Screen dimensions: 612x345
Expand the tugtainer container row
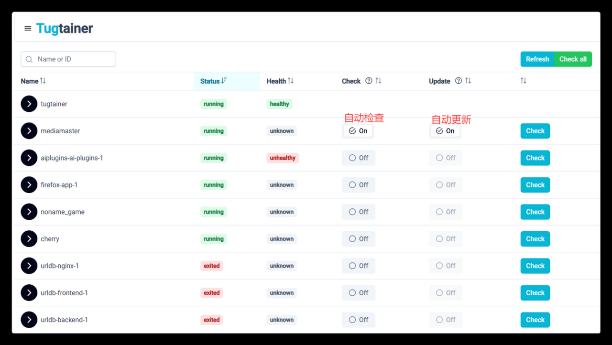point(29,104)
